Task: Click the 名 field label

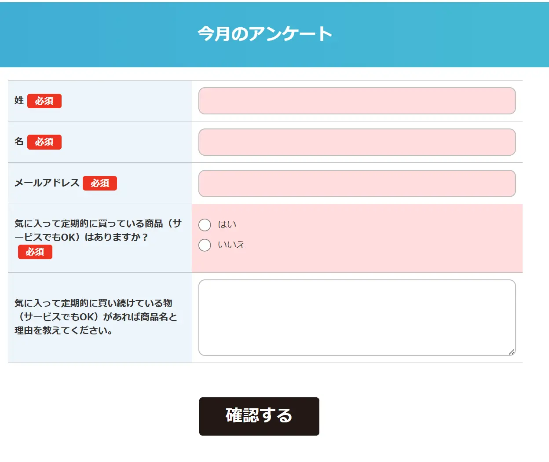Action: point(19,142)
